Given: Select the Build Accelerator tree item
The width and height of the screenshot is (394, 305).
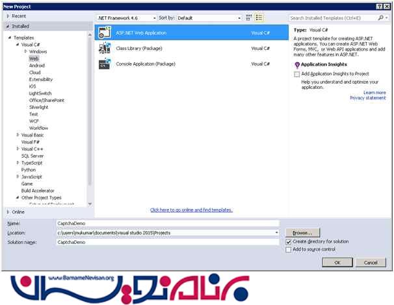Looking at the screenshot, I should [38, 191].
